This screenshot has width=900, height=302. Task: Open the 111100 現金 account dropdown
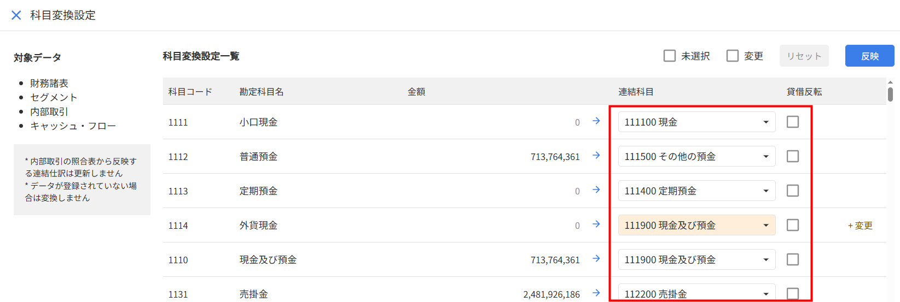pos(696,122)
